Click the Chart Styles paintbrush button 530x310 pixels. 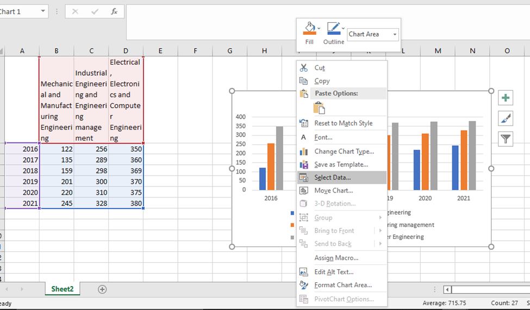pyautogui.click(x=506, y=119)
